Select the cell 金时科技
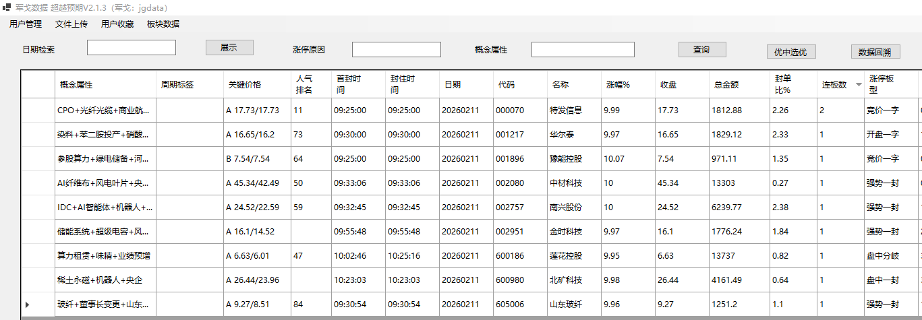The height and width of the screenshot is (320, 922). tap(574, 232)
